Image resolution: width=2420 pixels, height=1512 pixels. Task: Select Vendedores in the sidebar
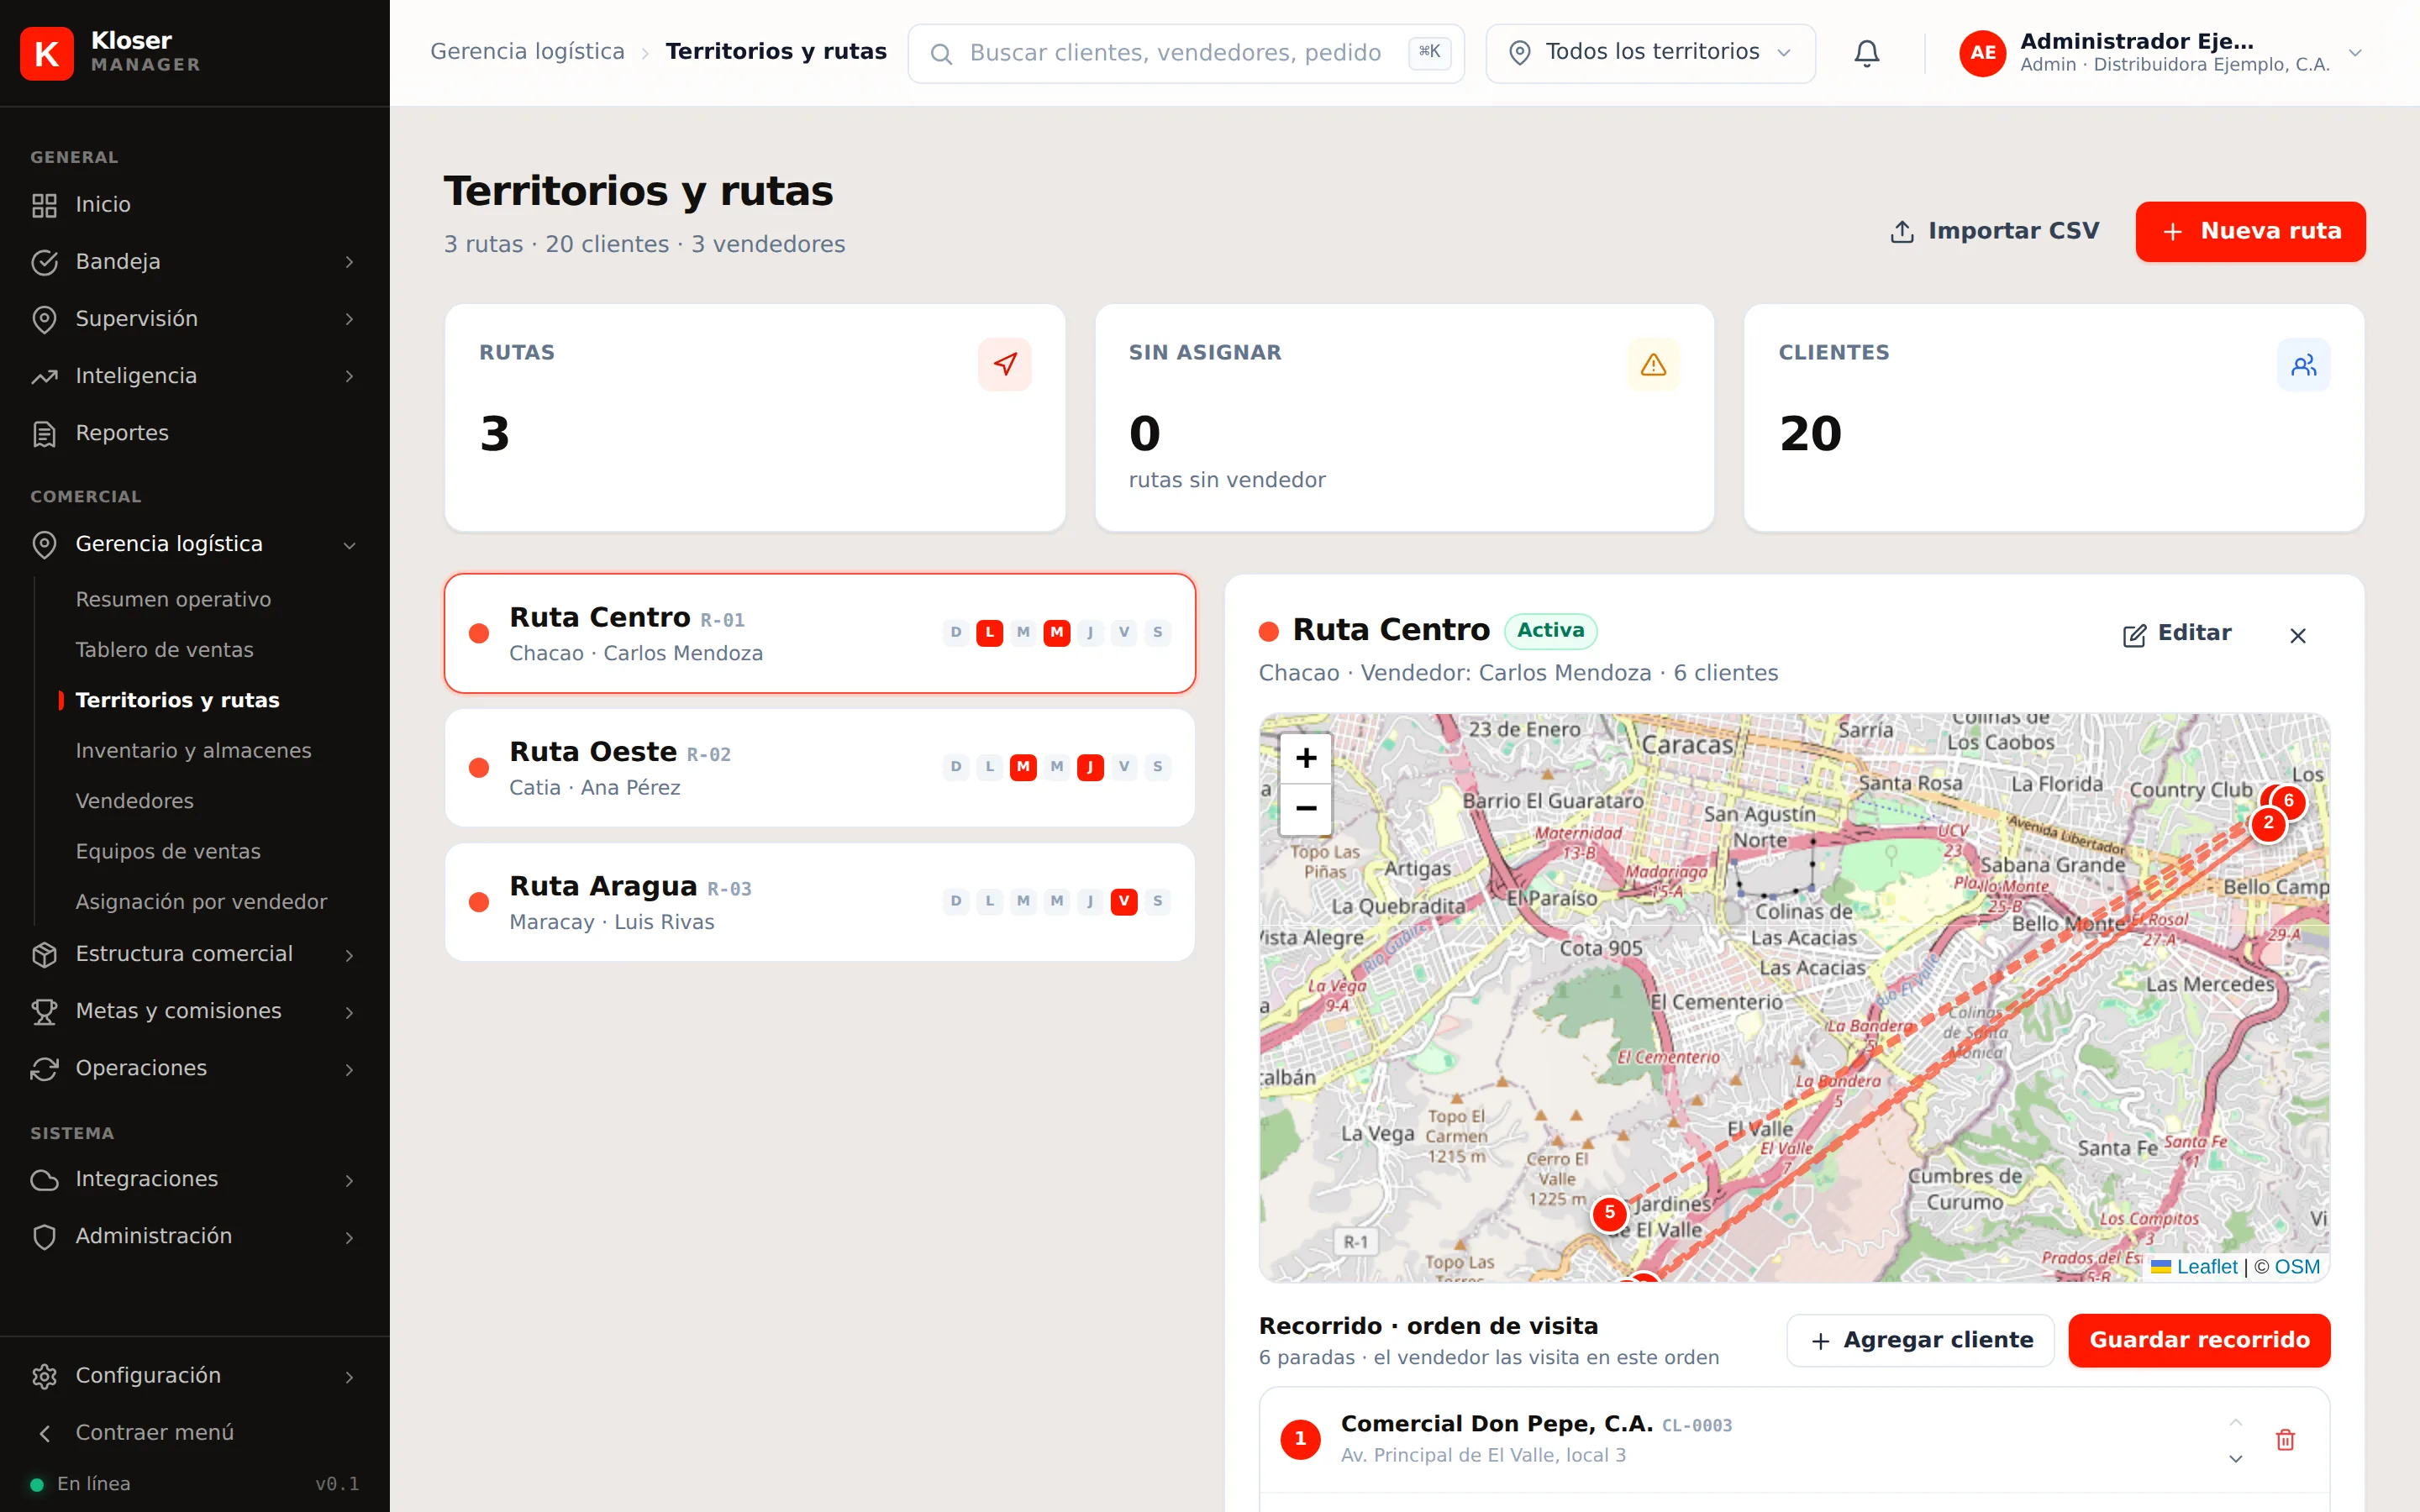click(x=134, y=801)
